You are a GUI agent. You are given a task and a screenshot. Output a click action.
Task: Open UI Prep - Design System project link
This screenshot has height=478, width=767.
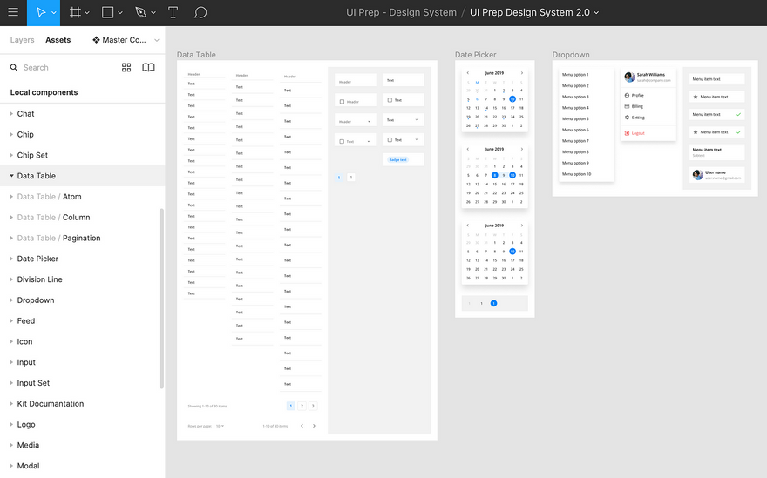[x=401, y=12]
